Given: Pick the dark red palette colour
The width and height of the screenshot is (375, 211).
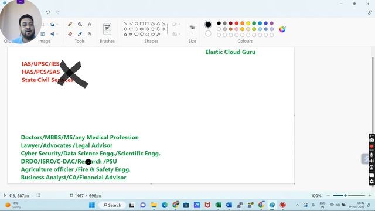Looking at the screenshot, I should point(230,23).
